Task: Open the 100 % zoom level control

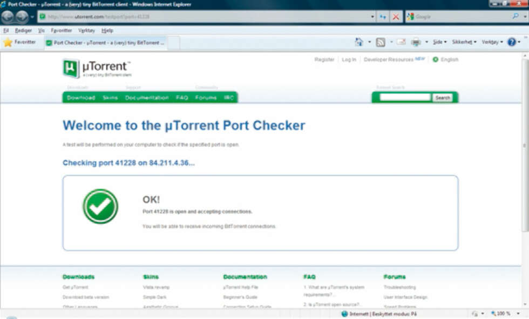Action: pyautogui.click(x=505, y=314)
